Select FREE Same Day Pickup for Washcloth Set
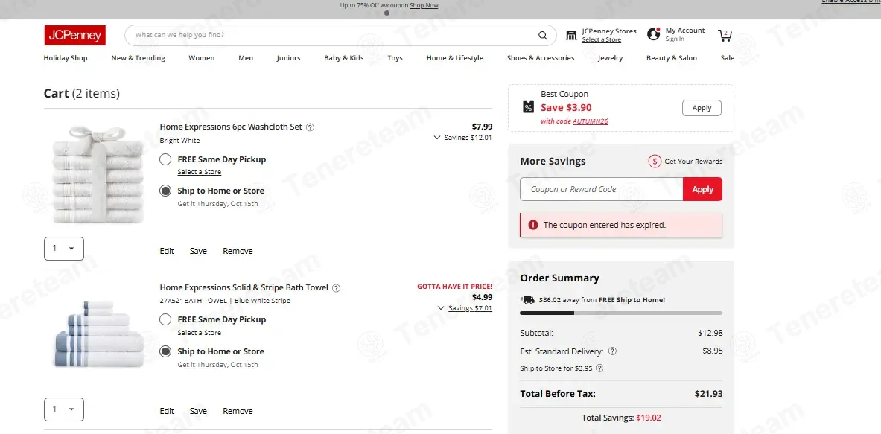This screenshot has height=434, width=881. pyautogui.click(x=165, y=159)
